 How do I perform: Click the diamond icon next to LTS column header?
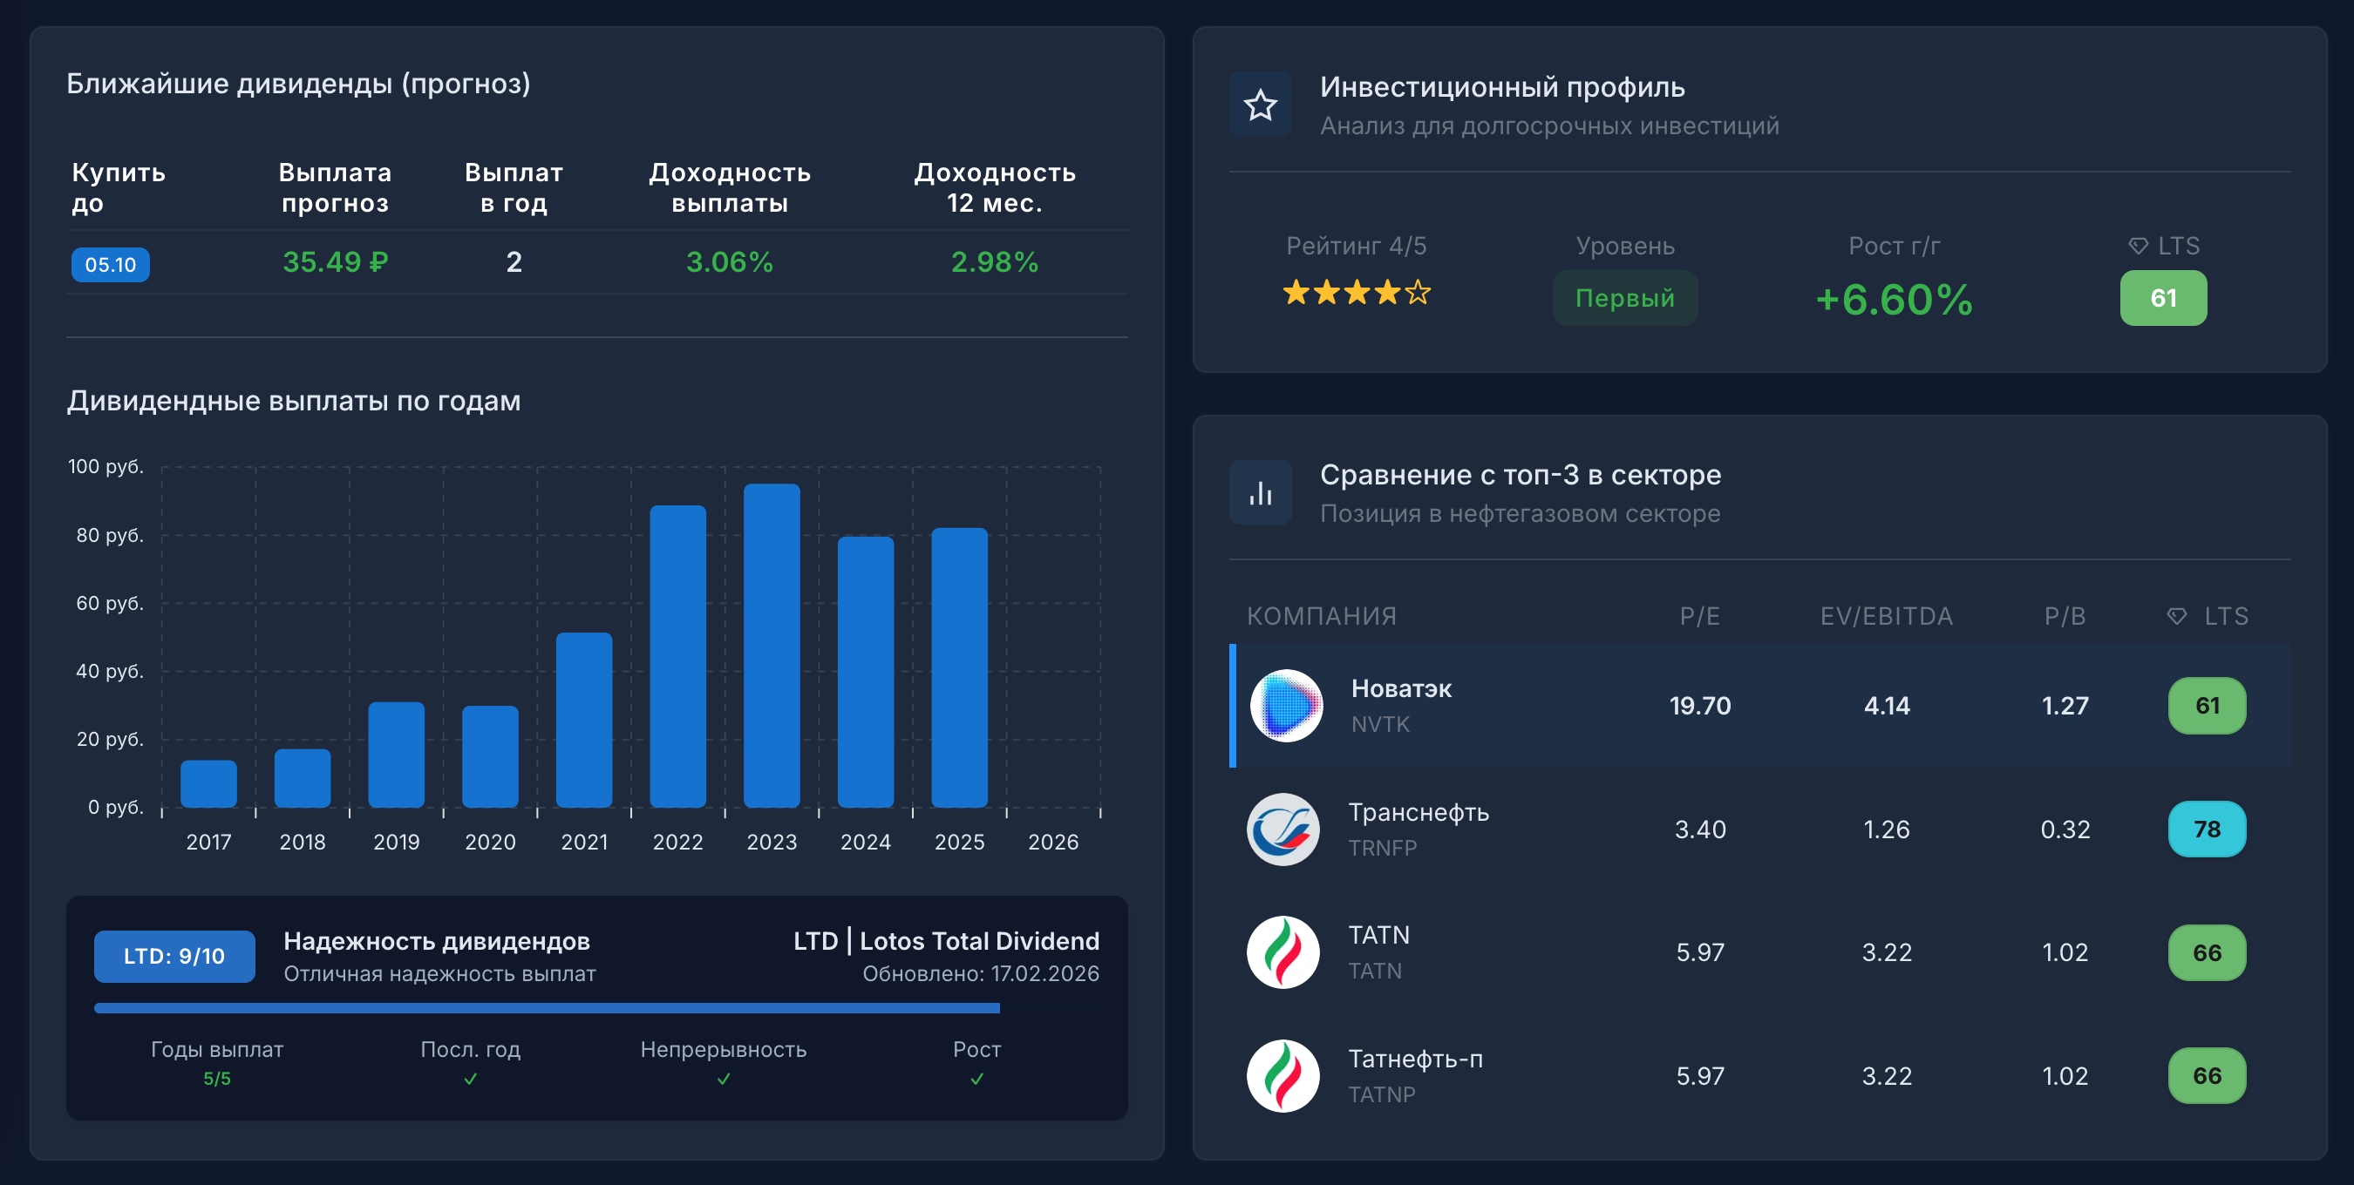pos(2177,616)
